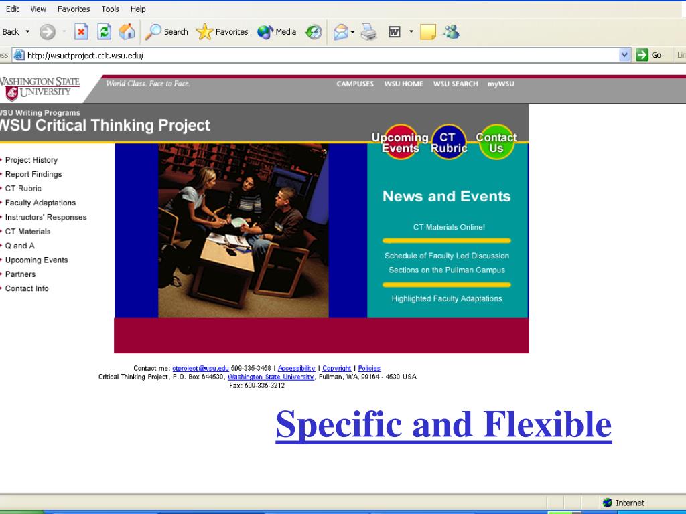686x514 pixels.
Task: Click the ctproject@wsu.edu email link
Action: pos(200,369)
